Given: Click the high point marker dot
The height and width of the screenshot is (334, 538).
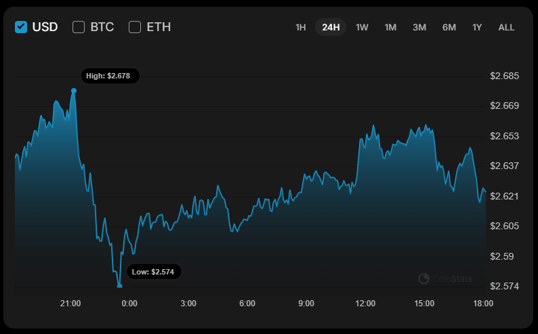Looking at the screenshot, I should [74, 91].
